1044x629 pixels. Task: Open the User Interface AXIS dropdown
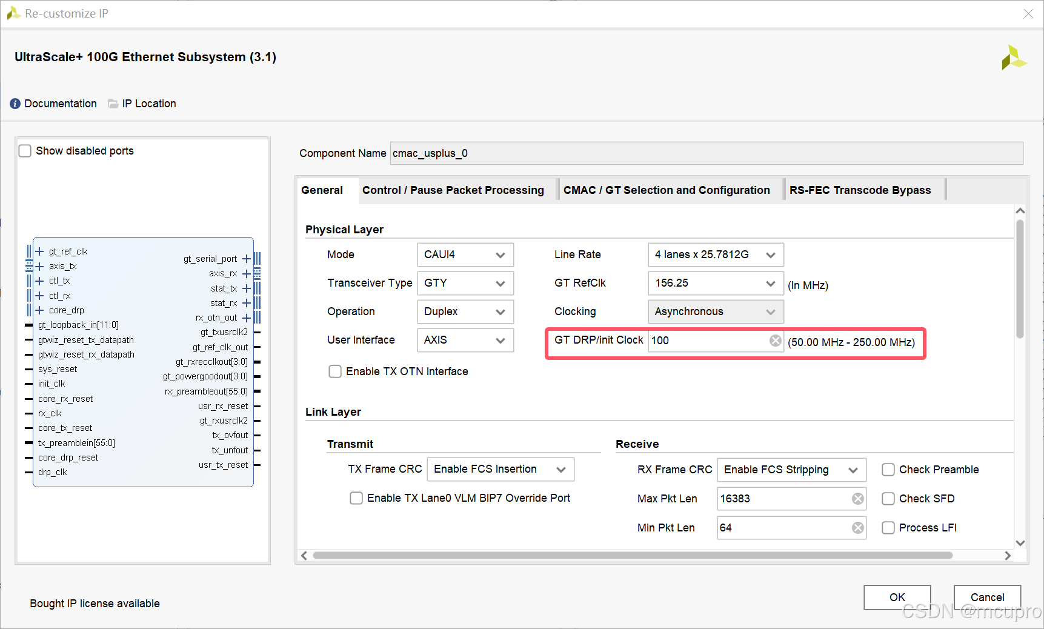pos(465,340)
